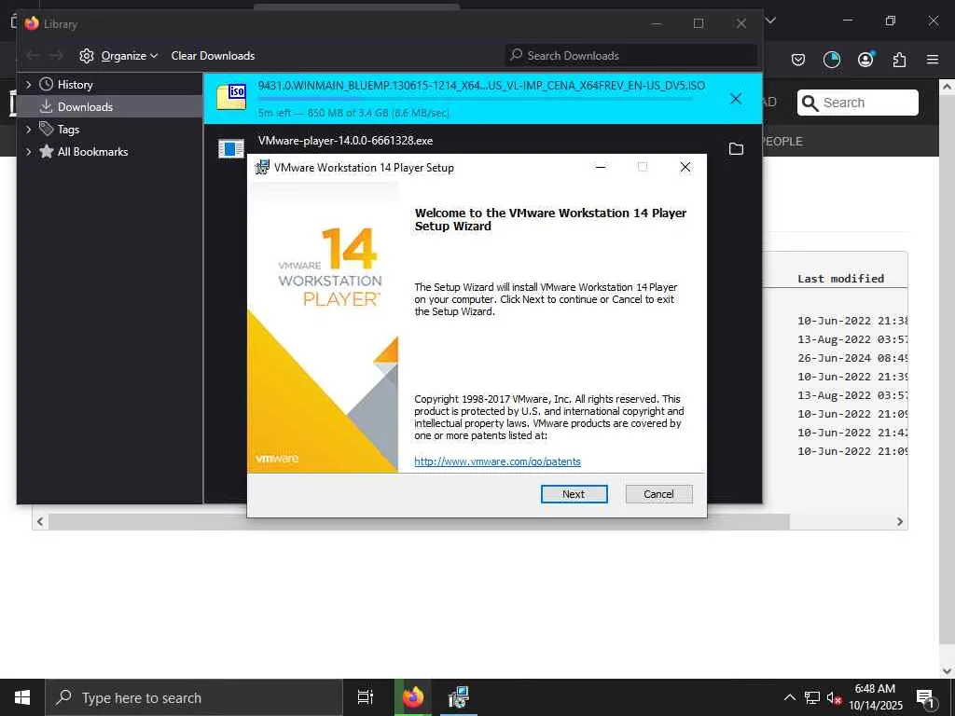Image resolution: width=955 pixels, height=716 pixels.
Task: Click the ISO download progress bar
Action: tap(475, 99)
